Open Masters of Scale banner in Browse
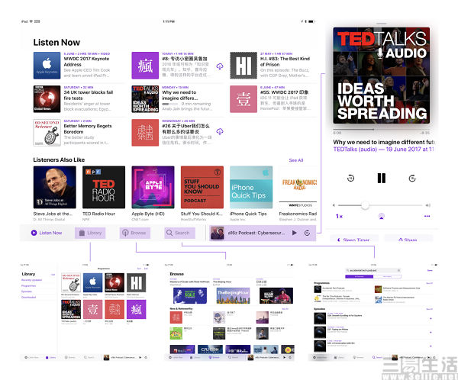Viewport: 458px width, 380px height. [x=190, y=295]
